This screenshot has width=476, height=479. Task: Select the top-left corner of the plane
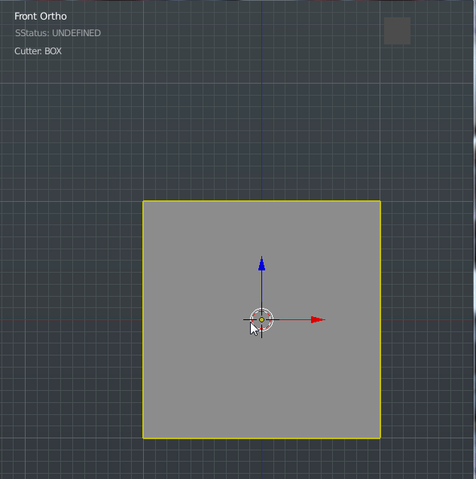tap(143, 201)
